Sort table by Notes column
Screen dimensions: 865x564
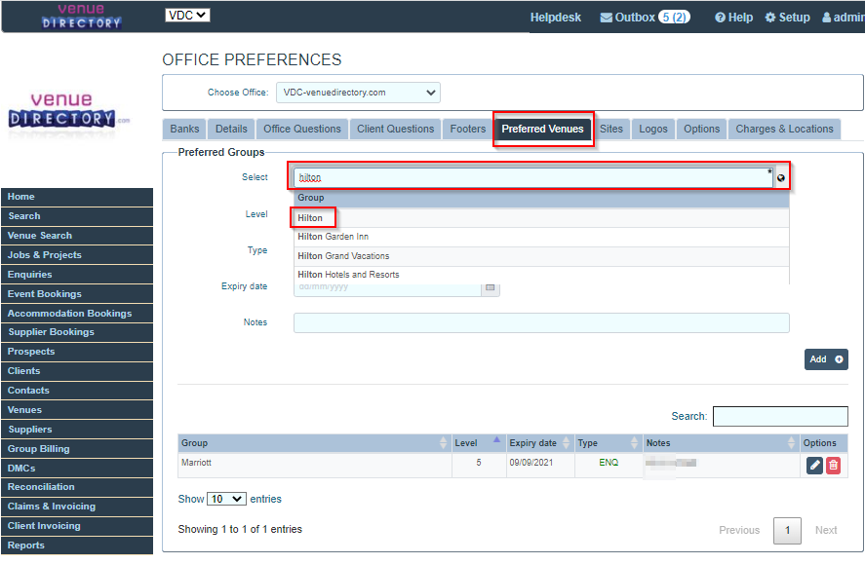point(721,443)
